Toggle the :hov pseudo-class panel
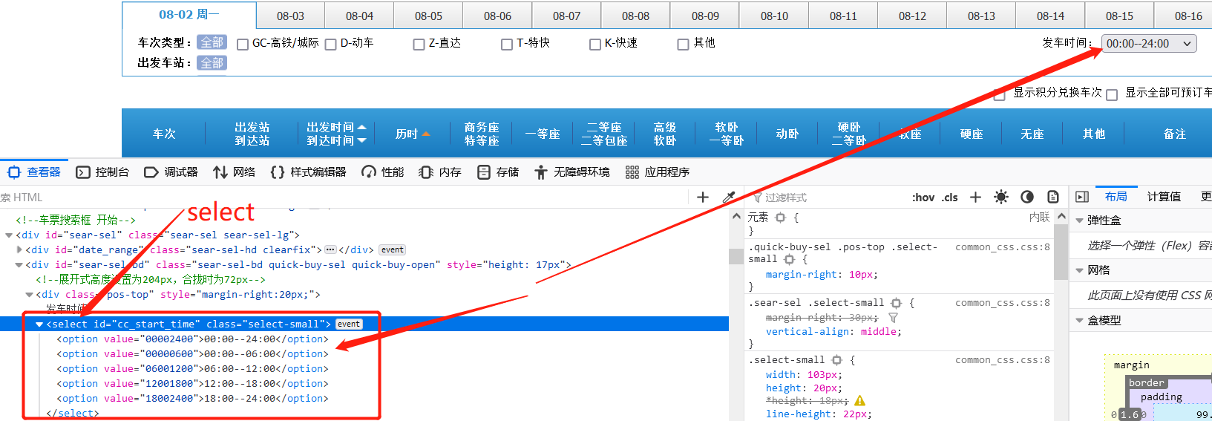 coord(923,198)
